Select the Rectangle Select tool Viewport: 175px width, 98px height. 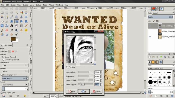(x=2, y=13)
